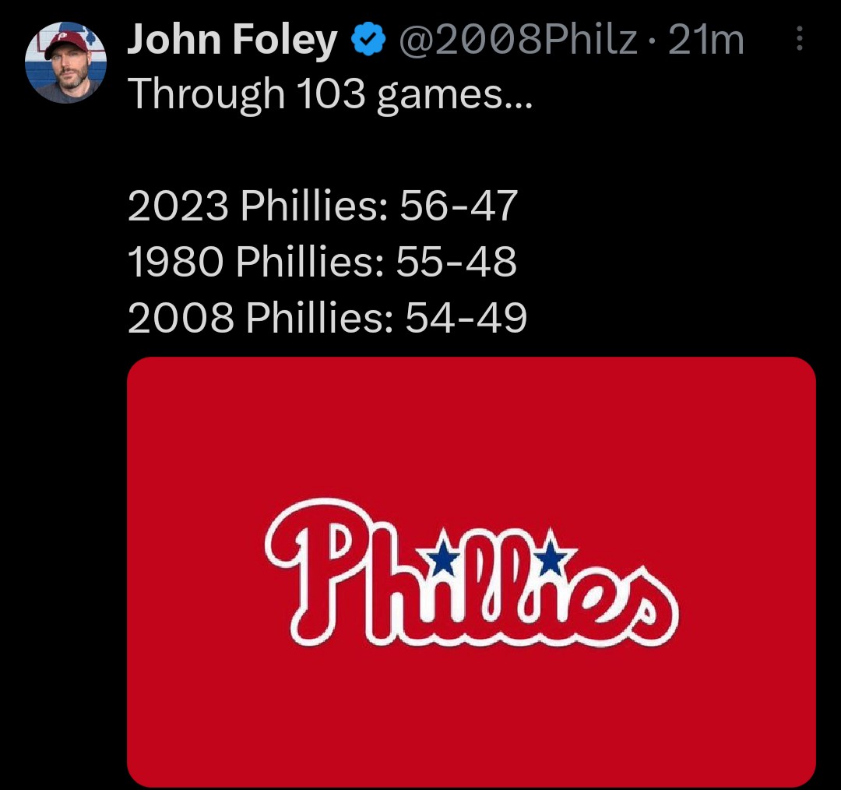Select the 2008 Phillies: 54-49 line

pos(327,318)
